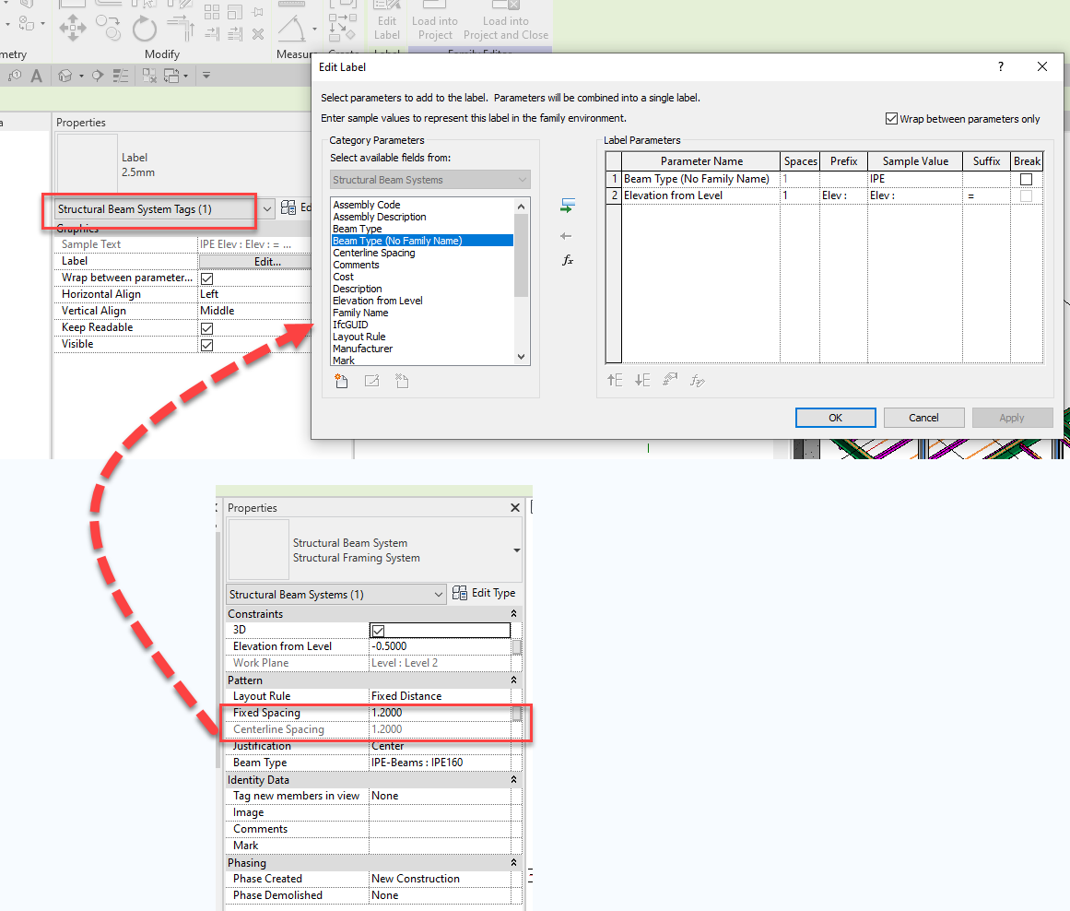Click the New Parameter icon below the field list

click(341, 381)
